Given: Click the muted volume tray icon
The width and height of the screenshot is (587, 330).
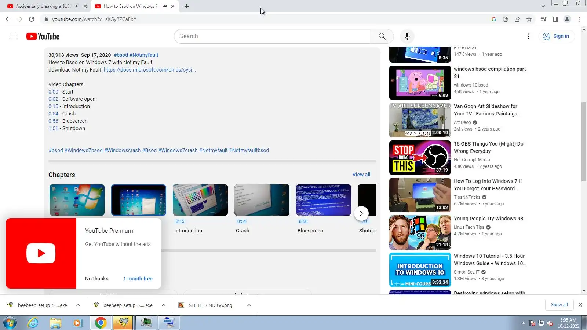Looking at the screenshot, I should coord(550,323).
